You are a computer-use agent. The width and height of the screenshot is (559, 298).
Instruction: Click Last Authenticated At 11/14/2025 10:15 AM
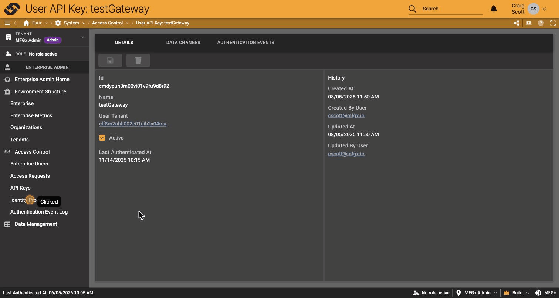coord(125,160)
